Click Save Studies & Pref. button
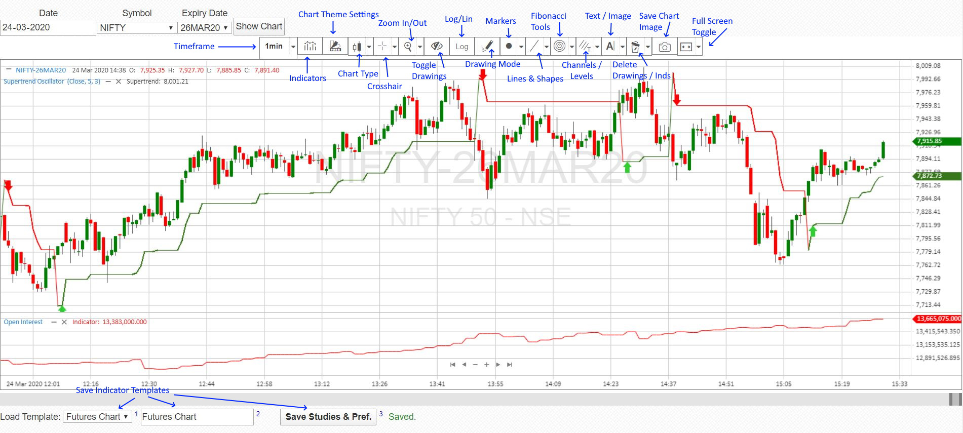963x433 pixels. click(328, 417)
